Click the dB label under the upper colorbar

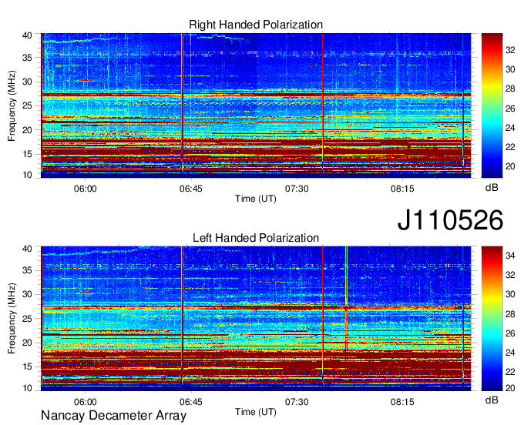coord(492,188)
